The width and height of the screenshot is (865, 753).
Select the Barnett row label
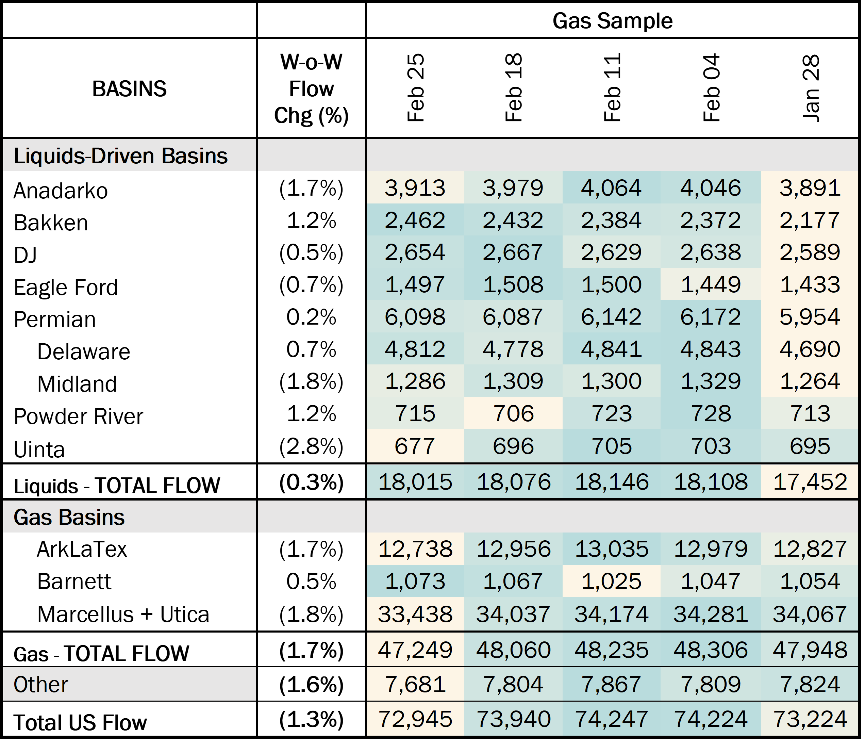pos(74,582)
